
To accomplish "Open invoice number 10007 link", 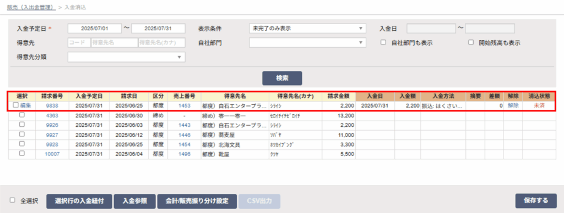I will [52, 154].
